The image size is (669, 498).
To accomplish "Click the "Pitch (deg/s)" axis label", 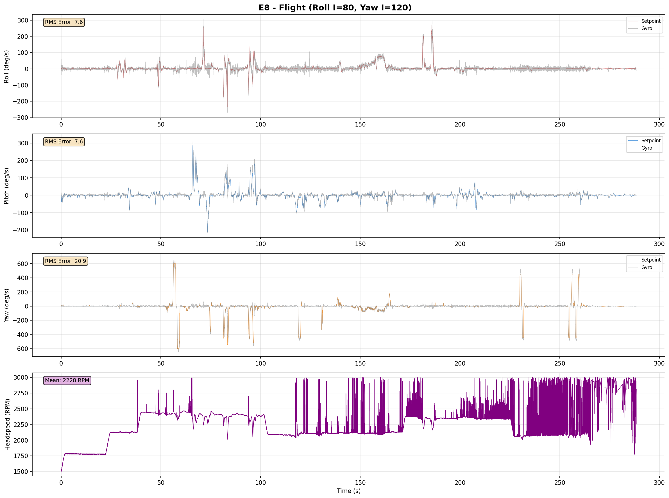I will 7,186.
